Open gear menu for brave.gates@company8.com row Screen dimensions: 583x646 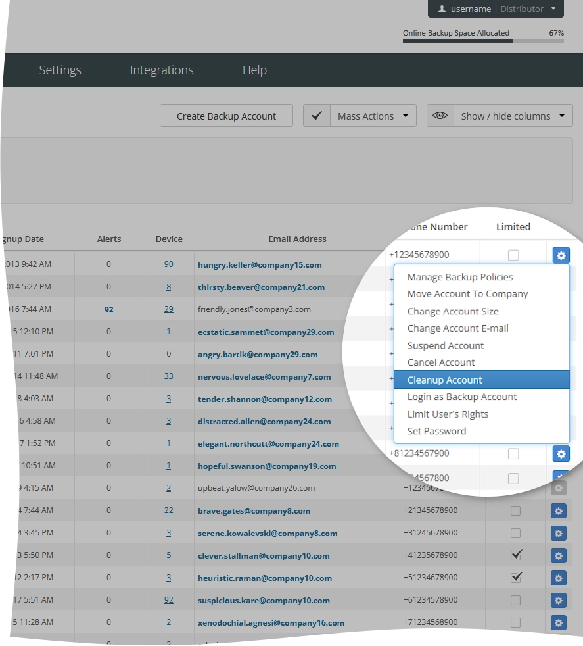(x=558, y=511)
